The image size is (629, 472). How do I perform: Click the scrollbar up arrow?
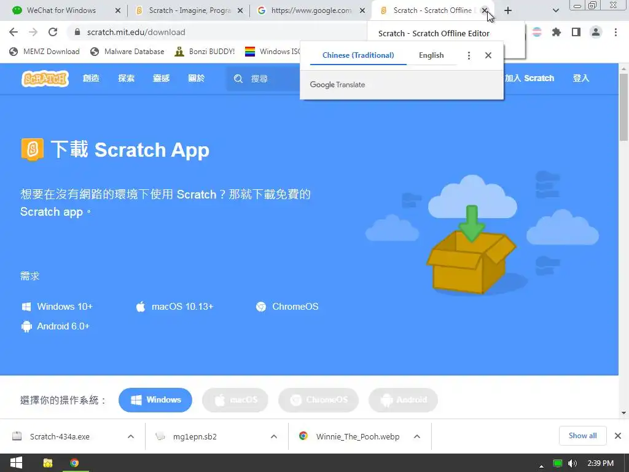click(623, 68)
